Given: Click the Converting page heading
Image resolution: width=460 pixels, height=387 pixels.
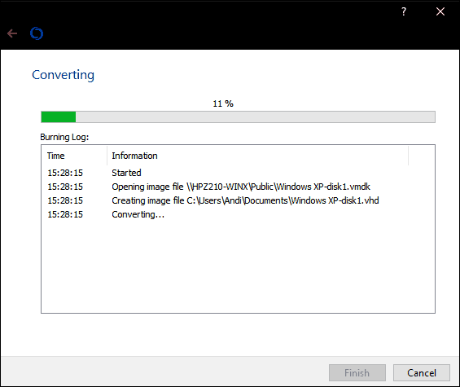Looking at the screenshot, I should (63, 75).
